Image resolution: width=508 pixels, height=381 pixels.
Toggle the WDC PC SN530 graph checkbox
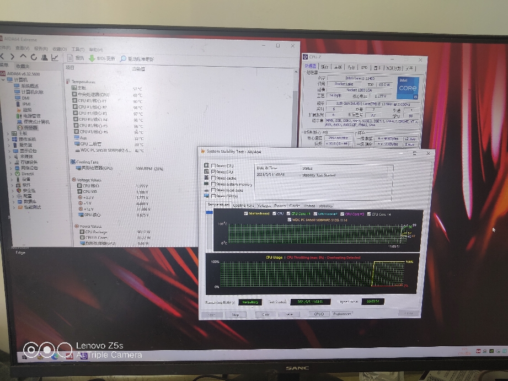[x=290, y=219]
